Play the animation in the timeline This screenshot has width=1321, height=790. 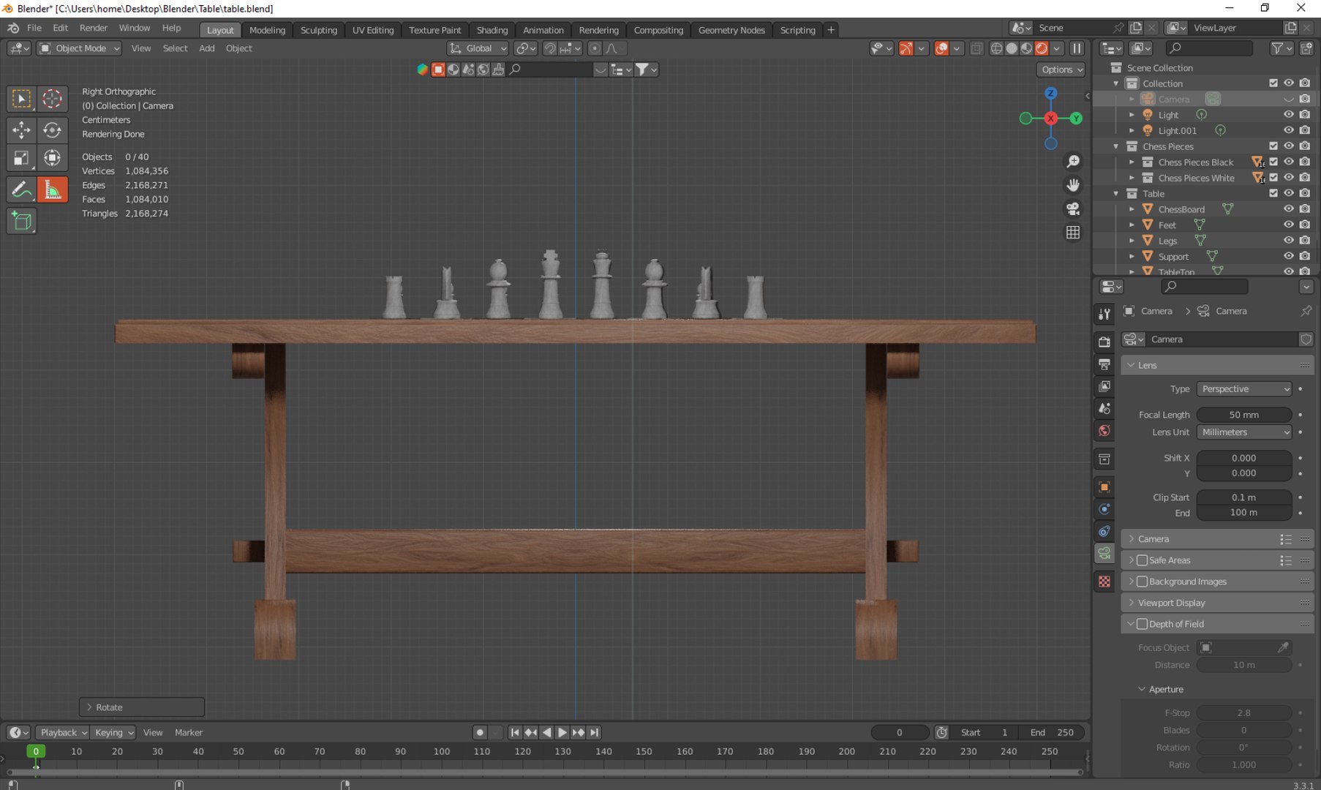click(x=562, y=732)
